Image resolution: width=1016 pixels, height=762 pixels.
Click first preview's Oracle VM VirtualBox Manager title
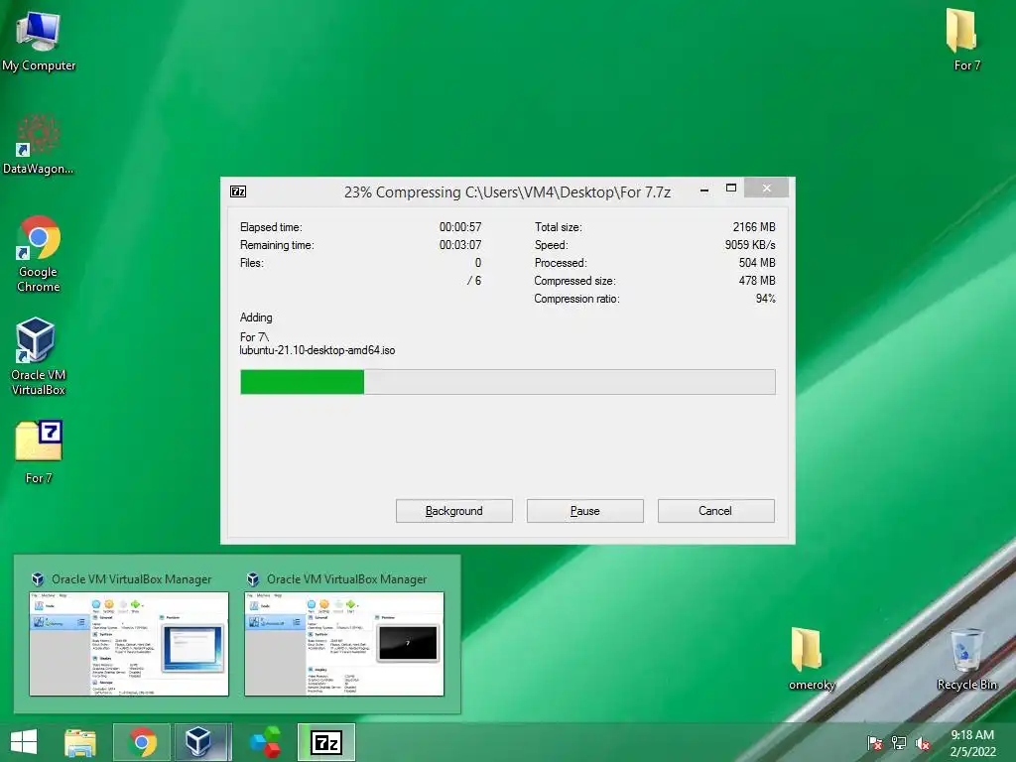(132, 579)
